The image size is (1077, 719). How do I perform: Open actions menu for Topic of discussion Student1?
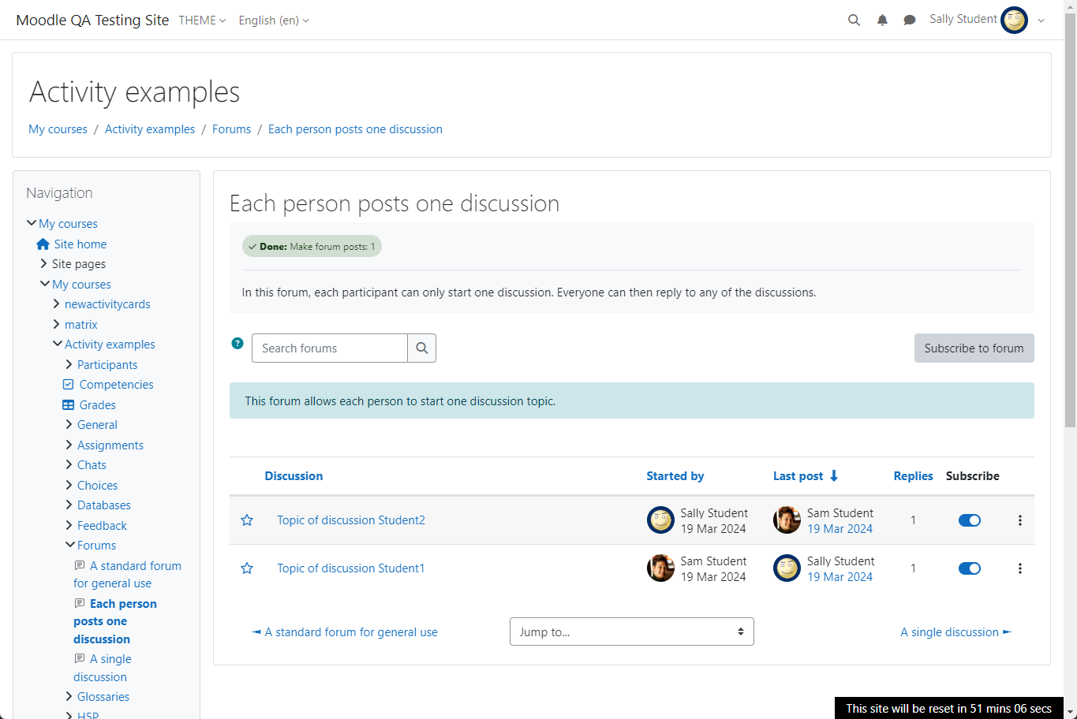point(1019,568)
